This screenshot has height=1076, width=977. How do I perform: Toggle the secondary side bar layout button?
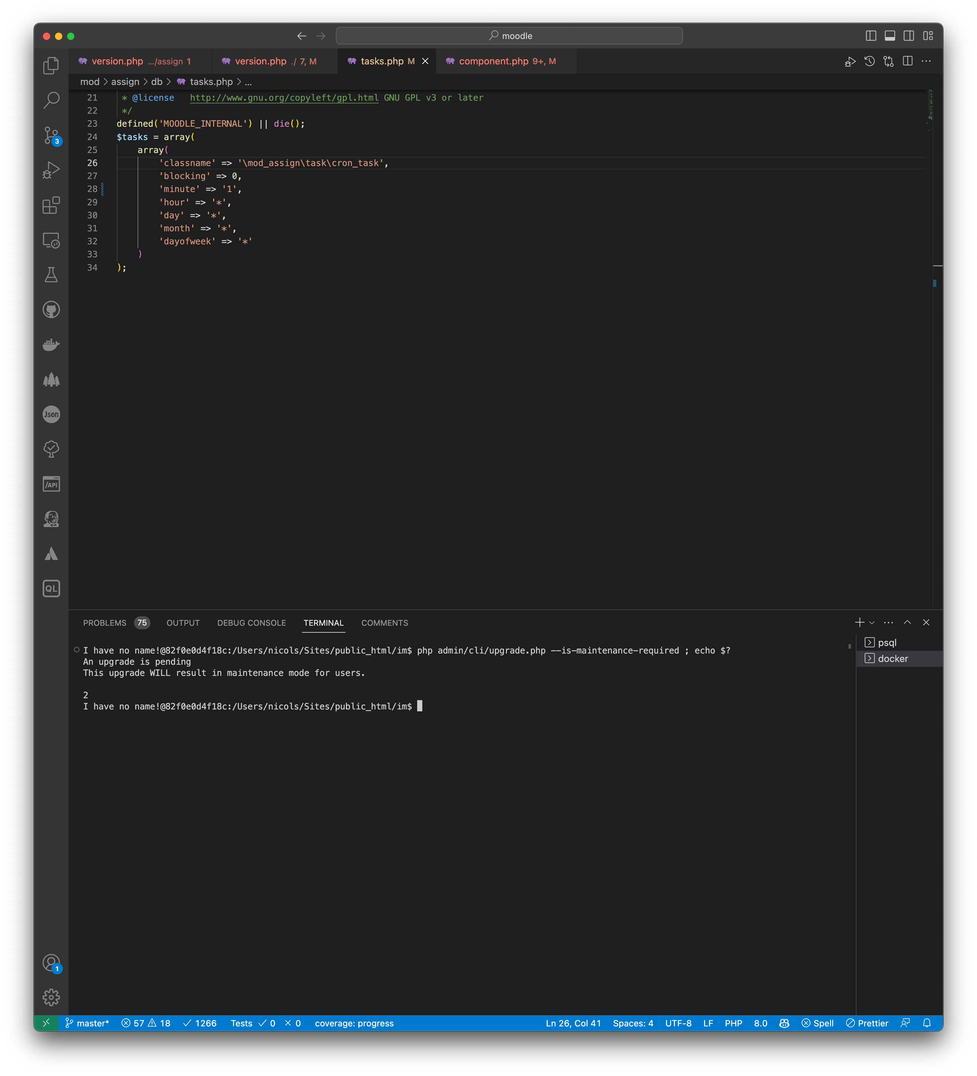coord(909,36)
